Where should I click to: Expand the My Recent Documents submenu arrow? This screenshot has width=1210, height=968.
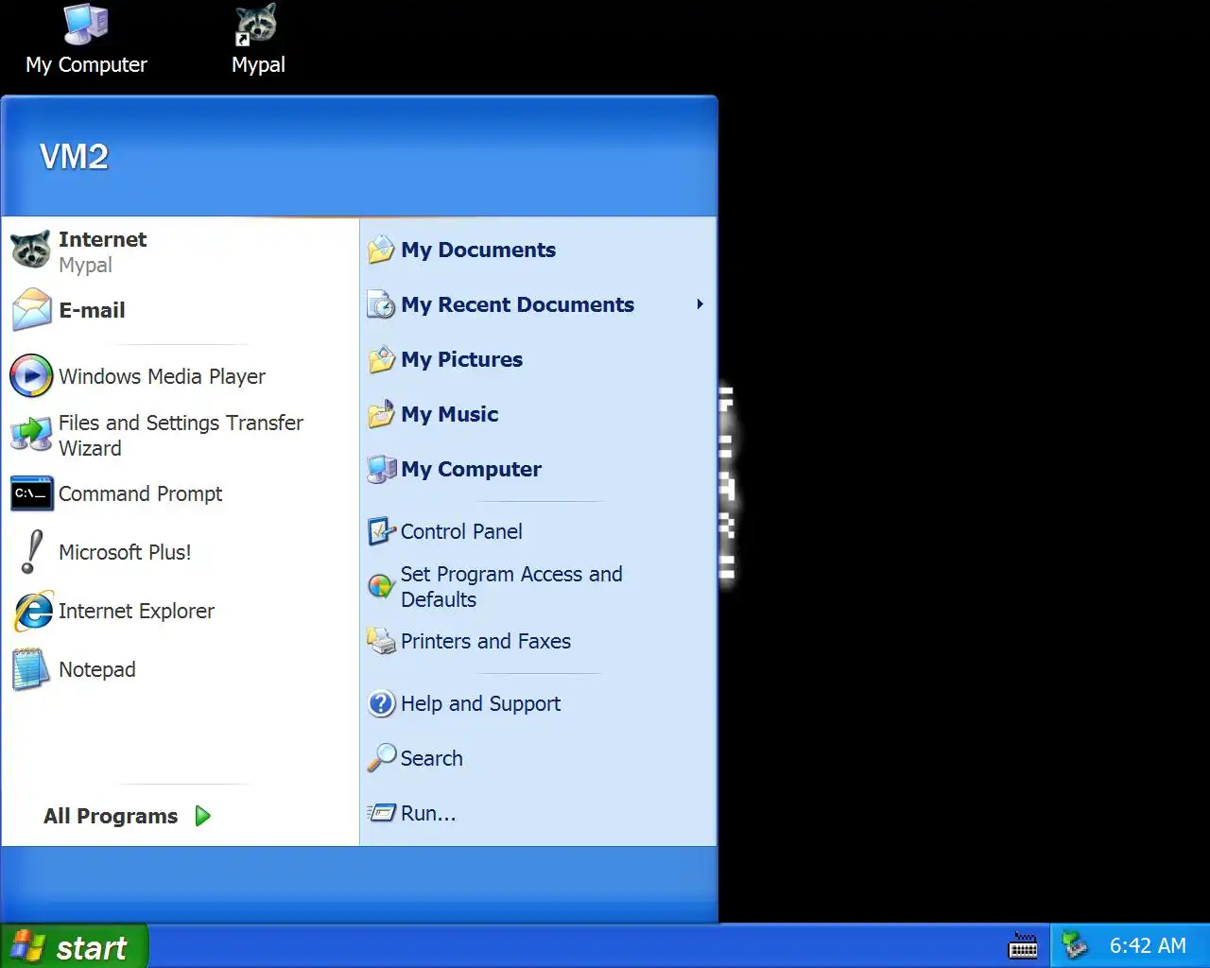coord(700,304)
